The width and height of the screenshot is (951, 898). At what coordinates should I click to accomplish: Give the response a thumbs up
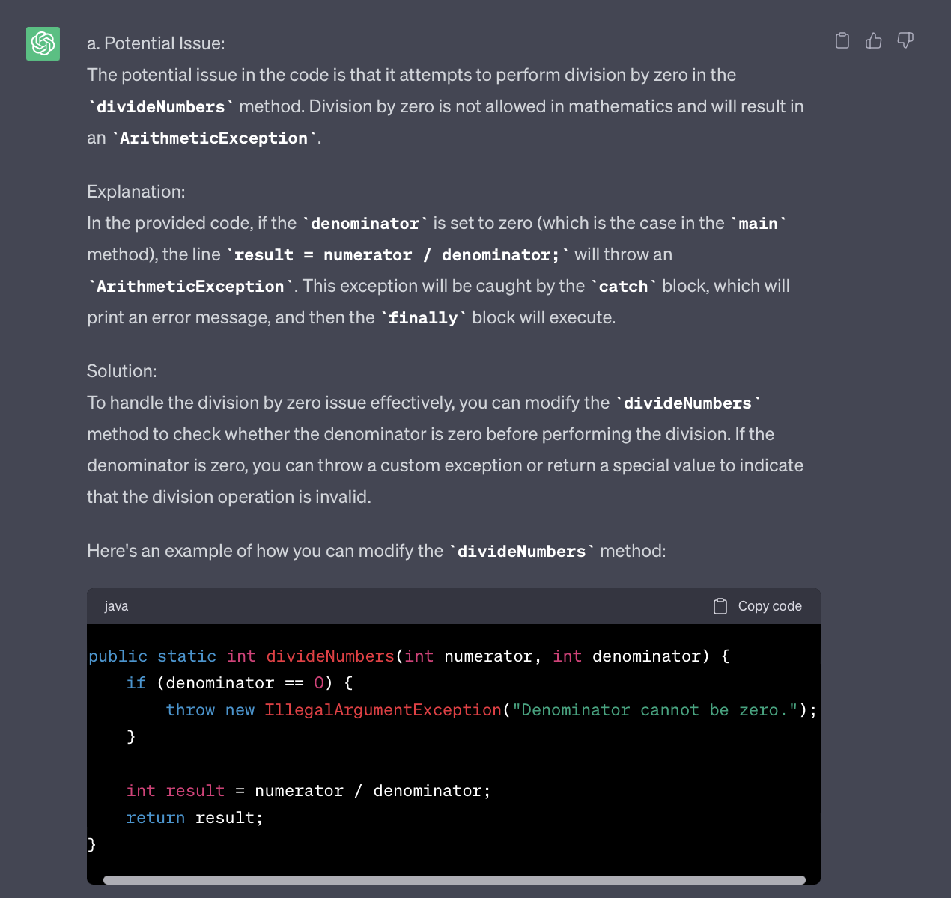(x=874, y=40)
